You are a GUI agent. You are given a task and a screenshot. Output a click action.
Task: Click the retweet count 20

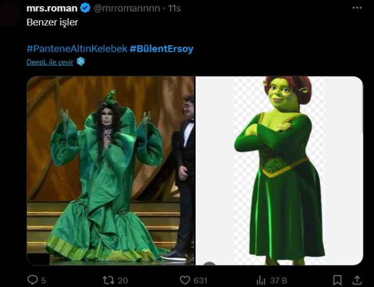coord(123,280)
